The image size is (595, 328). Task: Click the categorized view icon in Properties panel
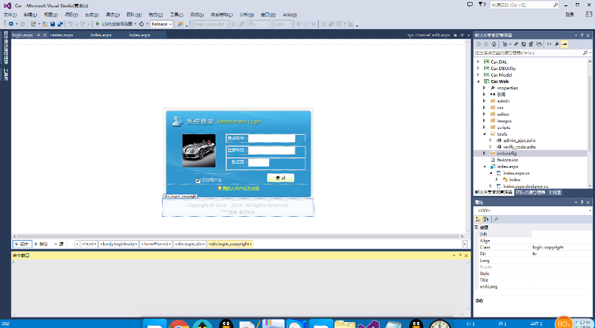[478, 219]
